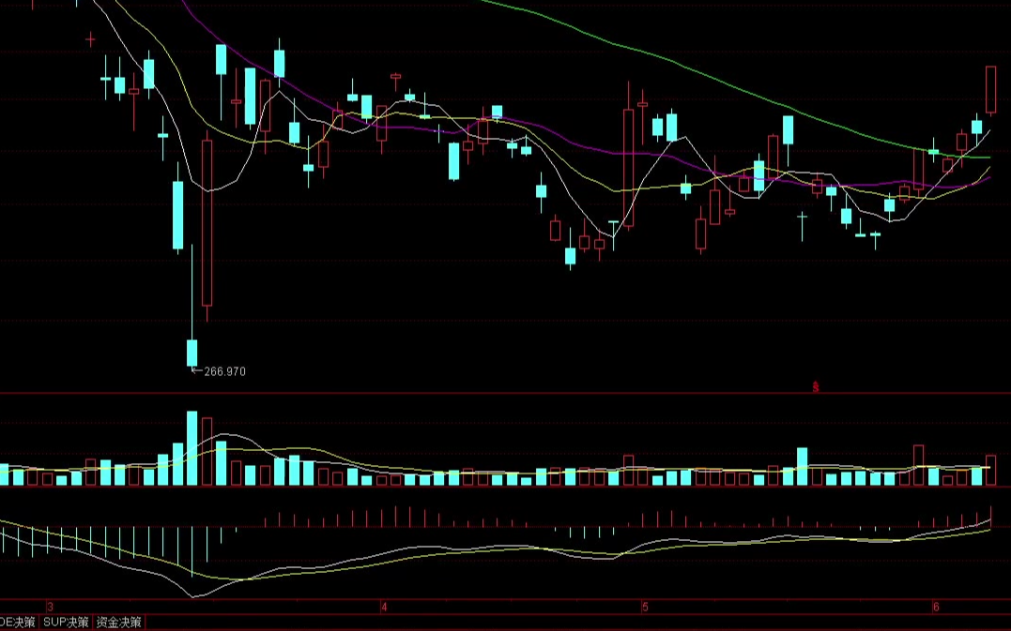Screen dimensions: 1011x631
Task: Click the small arrow beside the 266.970 label
Action: click(196, 372)
